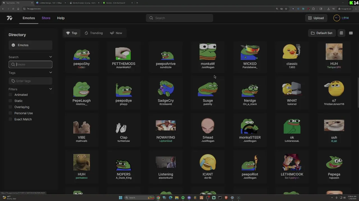Open author link LiptonGod
Image resolution: width=359 pixels, height=201 pixels.
coord(166,141)
